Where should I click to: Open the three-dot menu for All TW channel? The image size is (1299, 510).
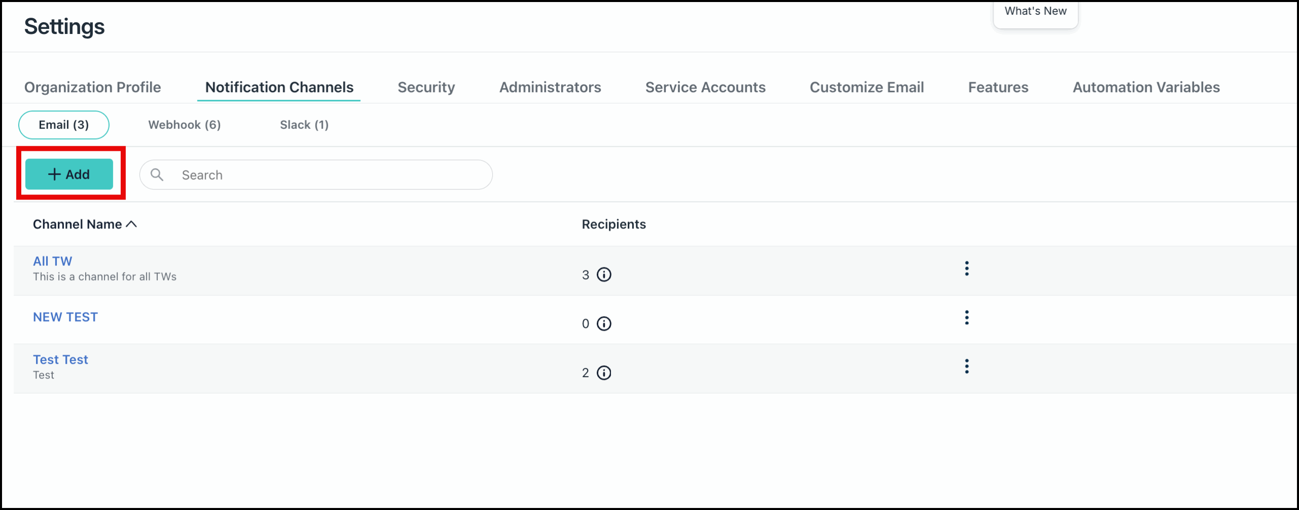coord(967,268)
